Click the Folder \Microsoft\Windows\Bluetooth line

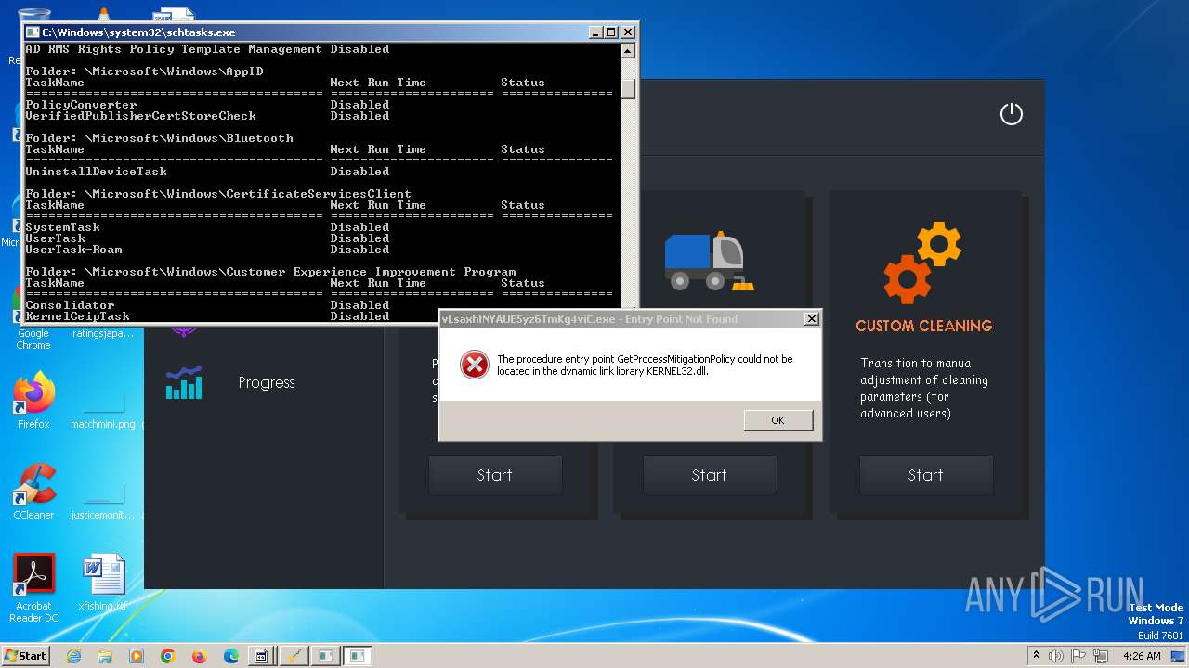click(x=159, y=138)
